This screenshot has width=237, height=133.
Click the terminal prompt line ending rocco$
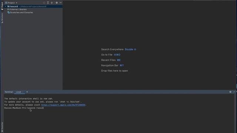[x=24, y=108]
